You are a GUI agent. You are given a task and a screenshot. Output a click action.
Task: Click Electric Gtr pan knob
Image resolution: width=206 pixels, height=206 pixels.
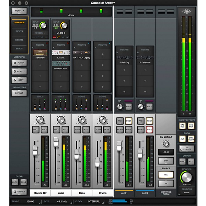40,119
